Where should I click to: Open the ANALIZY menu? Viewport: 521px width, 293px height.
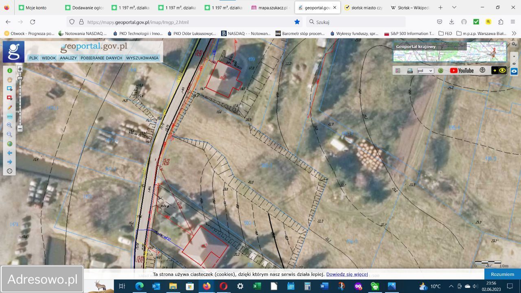68,58
